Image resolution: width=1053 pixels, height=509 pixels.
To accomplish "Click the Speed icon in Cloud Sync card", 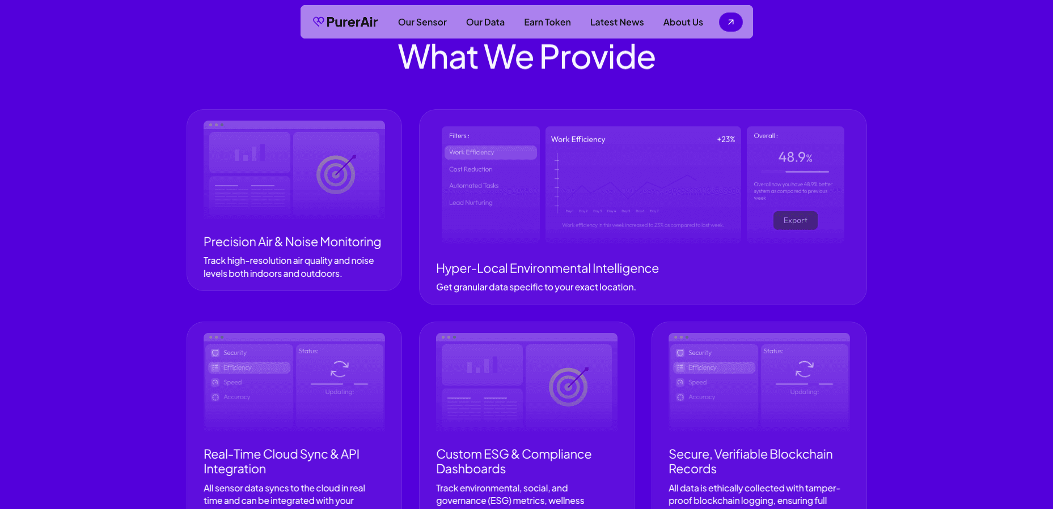I will point(215,382).
